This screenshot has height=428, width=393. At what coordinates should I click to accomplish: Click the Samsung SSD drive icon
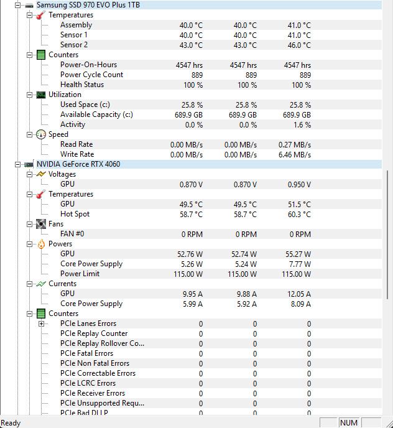(29, 5)
